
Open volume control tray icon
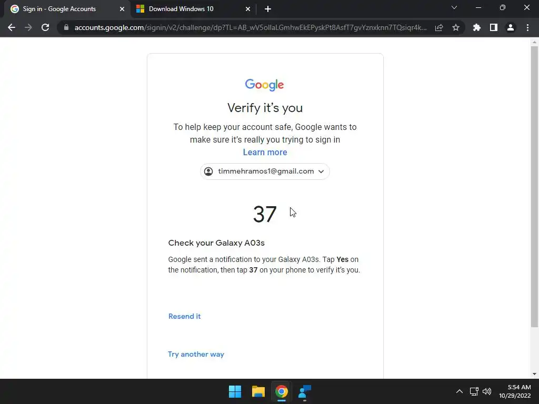487,391
